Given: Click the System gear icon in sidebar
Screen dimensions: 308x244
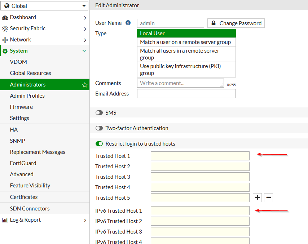Looking at the screenshot, I should [5, 51].
